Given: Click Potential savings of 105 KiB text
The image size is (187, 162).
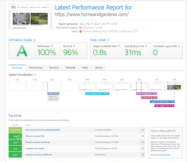Looking at the screenshot, I should pyautogui.click(x=107, y=136).
